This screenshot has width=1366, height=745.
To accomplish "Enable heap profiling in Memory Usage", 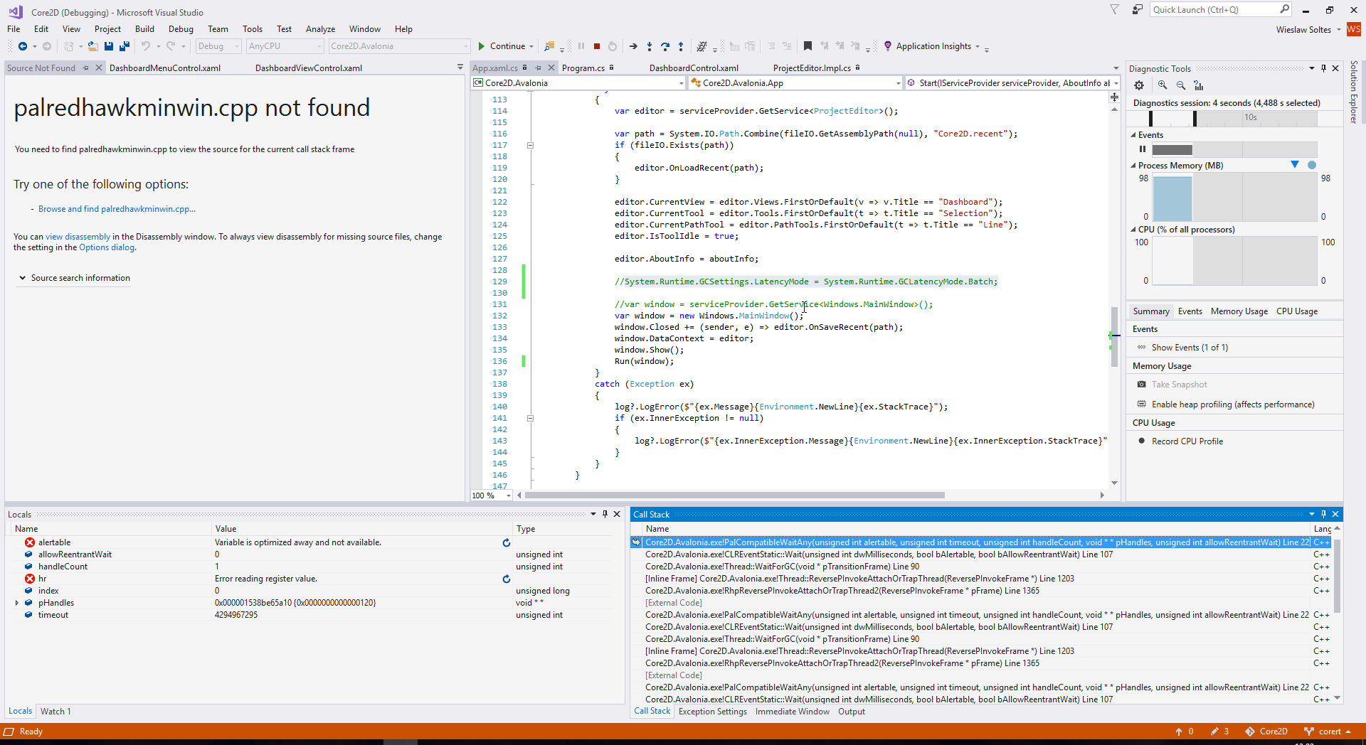I will pos(1233,404).
